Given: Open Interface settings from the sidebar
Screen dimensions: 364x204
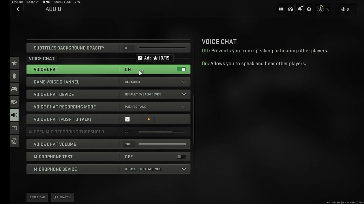Looking at the screenshot, I should (14, 128).
